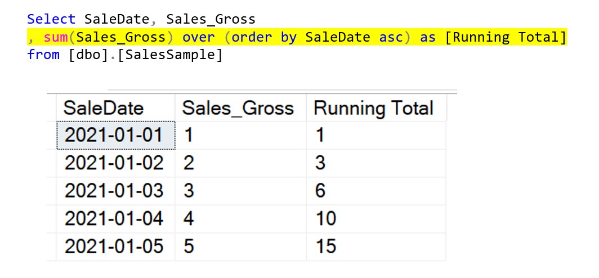Click the Sales_Gross column header
This screenshot has height=278, width=599.
[238, 107]
